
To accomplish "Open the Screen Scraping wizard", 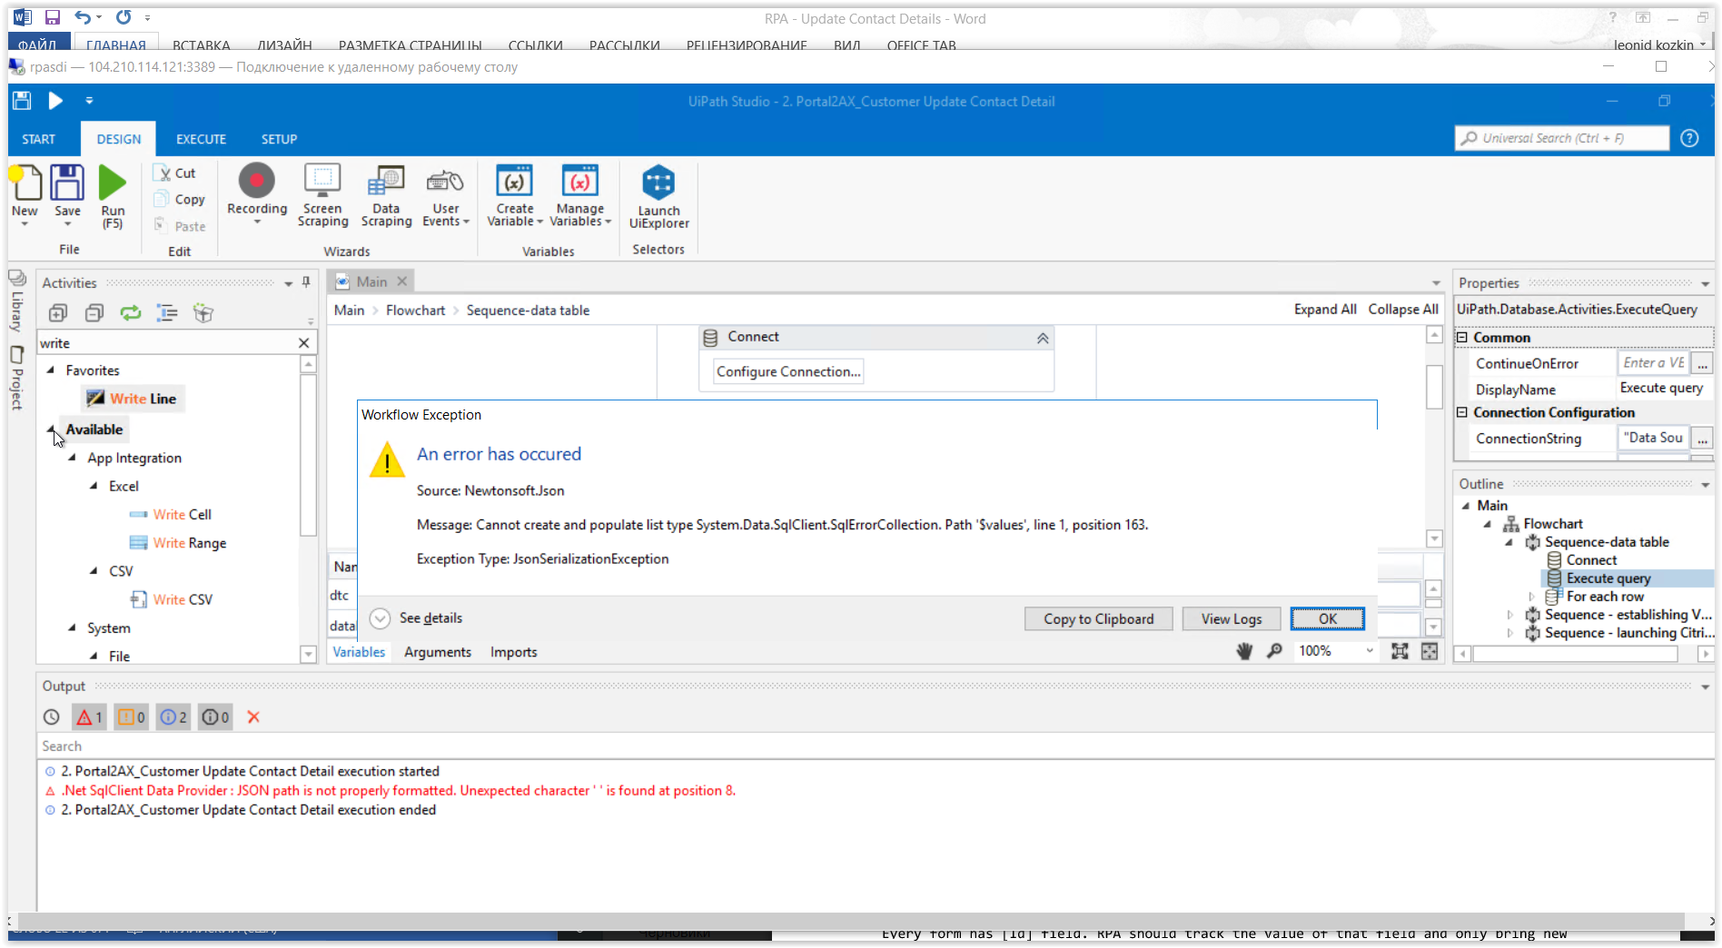I will click(x=322, y=195).
